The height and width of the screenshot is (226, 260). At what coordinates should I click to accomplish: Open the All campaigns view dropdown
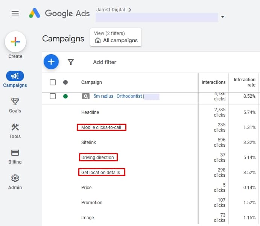[116, 37]
